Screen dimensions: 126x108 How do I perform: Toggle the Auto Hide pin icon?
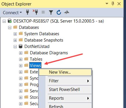coord(113,4)
